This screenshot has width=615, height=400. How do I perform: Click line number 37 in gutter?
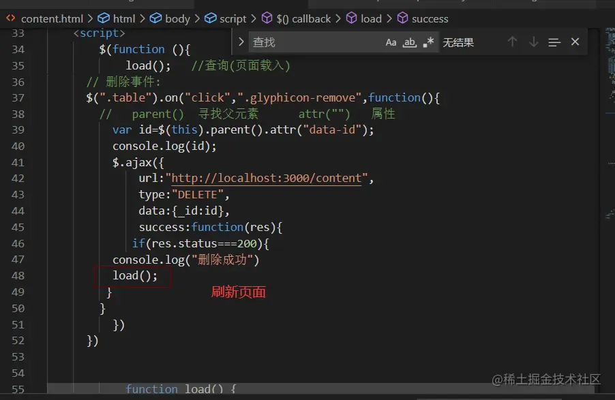(x=18, y=97)
